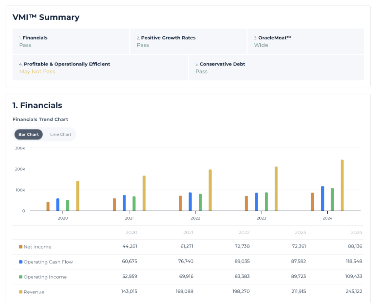Switch to the Line Chart view
Image resolution: width=380 pixels, height=303 pixels.
tap(61, 135)
